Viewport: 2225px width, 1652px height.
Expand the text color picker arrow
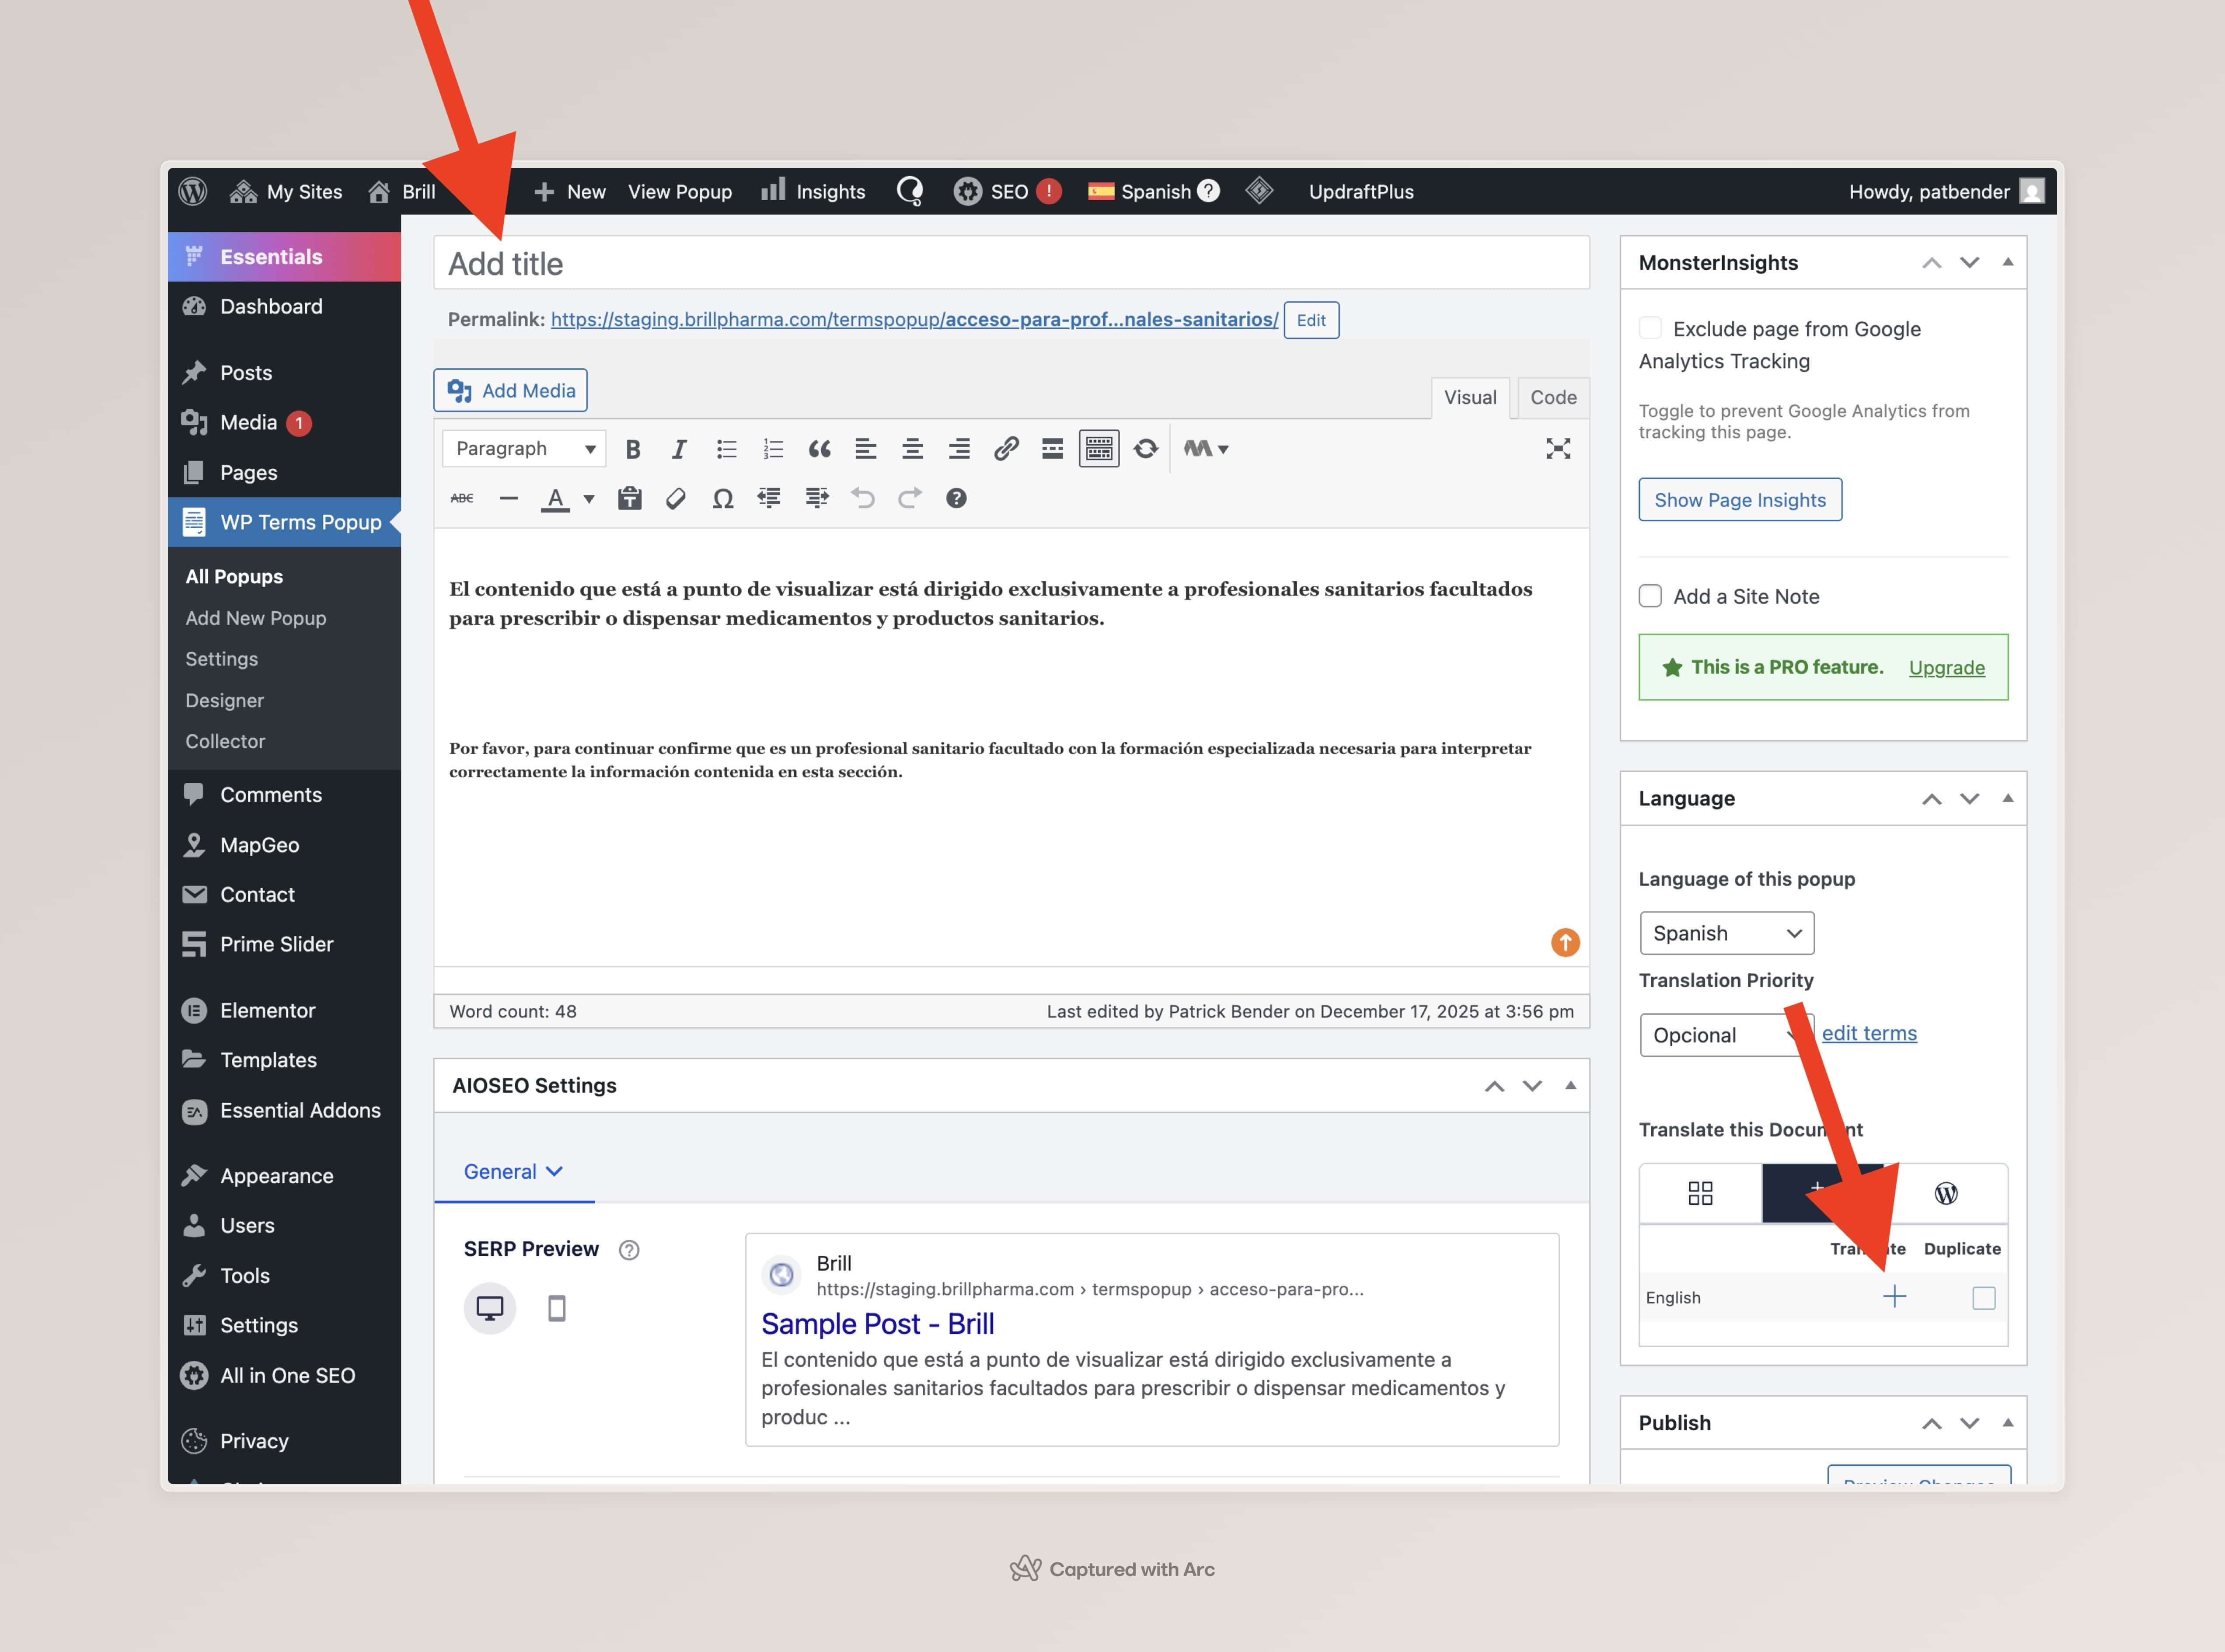tap(589, 498)
